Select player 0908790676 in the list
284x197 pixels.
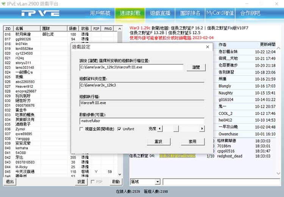[25, 105]
